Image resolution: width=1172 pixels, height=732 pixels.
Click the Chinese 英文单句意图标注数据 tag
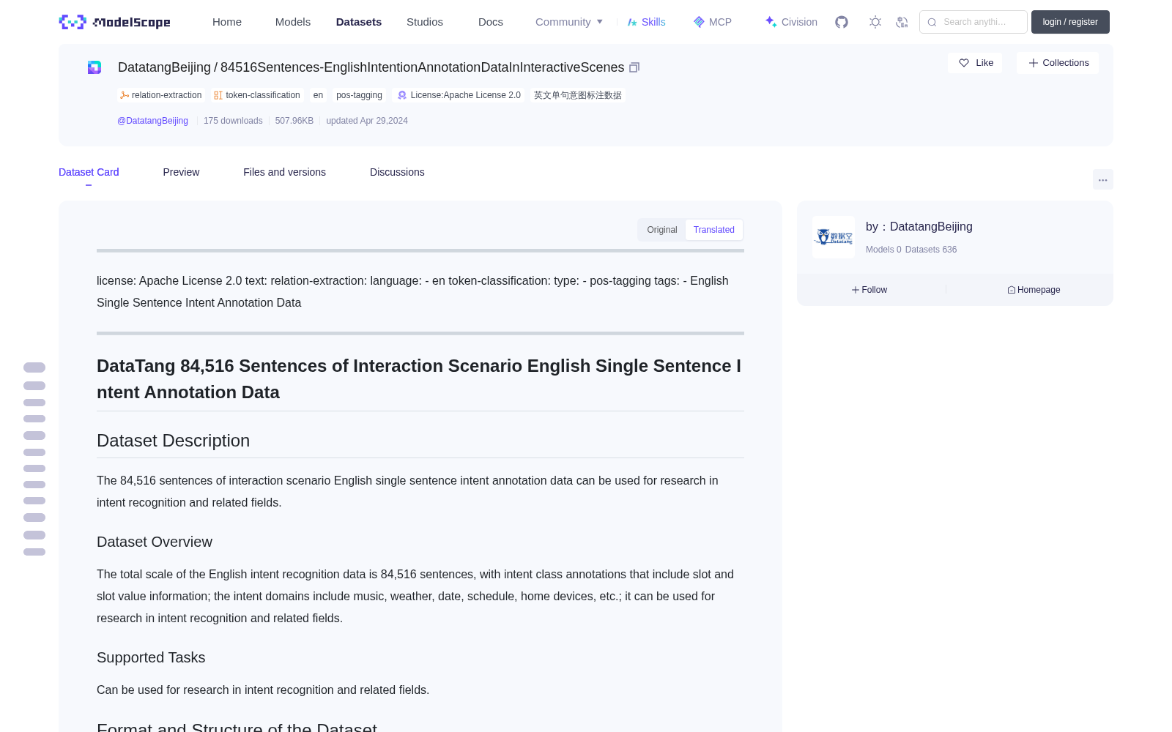coord(578,95)
